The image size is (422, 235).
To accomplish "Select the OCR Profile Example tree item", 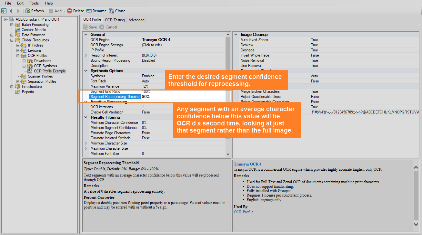I will click(x=50, y=71).
